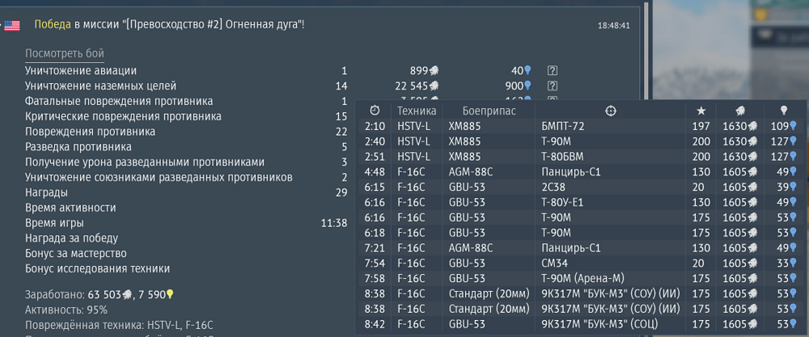Click silver lion icon next to 22 545
The image size is (809, 337).
pos(435,86)
